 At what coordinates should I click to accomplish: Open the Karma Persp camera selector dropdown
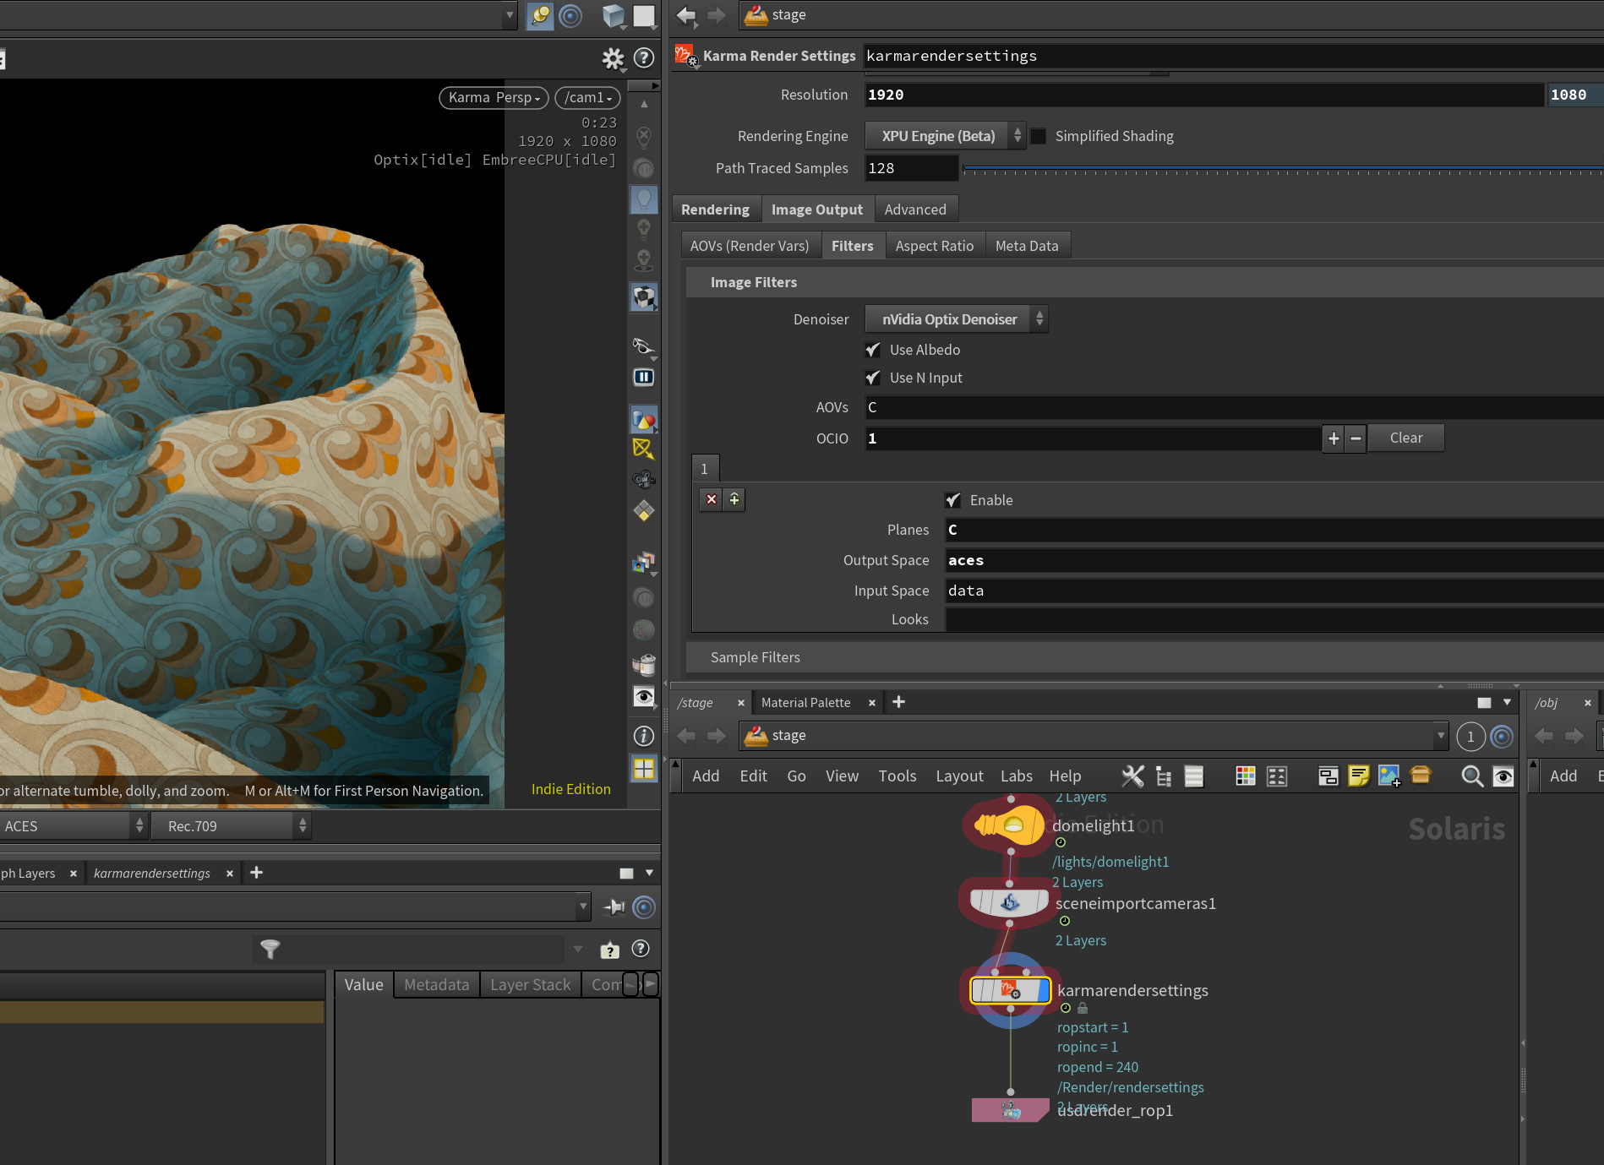[x=494, y=97]
